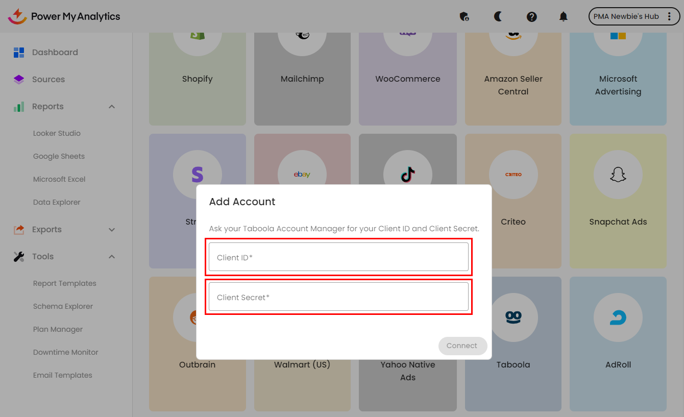Image resolution: width=684 pixels, height=417 pixels.
Task: Select the Tools wrench icon in the sidebar
Action: pyautogui.click(x=18, y=256)
